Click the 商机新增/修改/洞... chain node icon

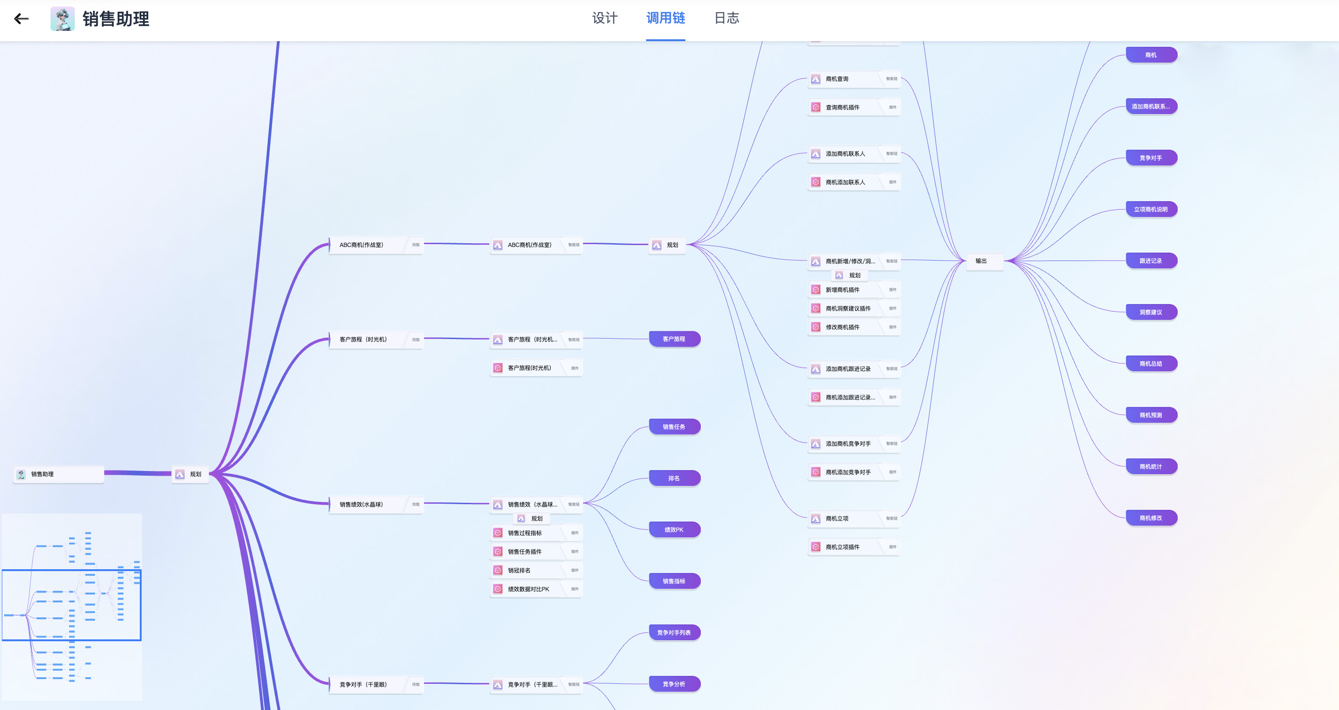tap(815, 261)
